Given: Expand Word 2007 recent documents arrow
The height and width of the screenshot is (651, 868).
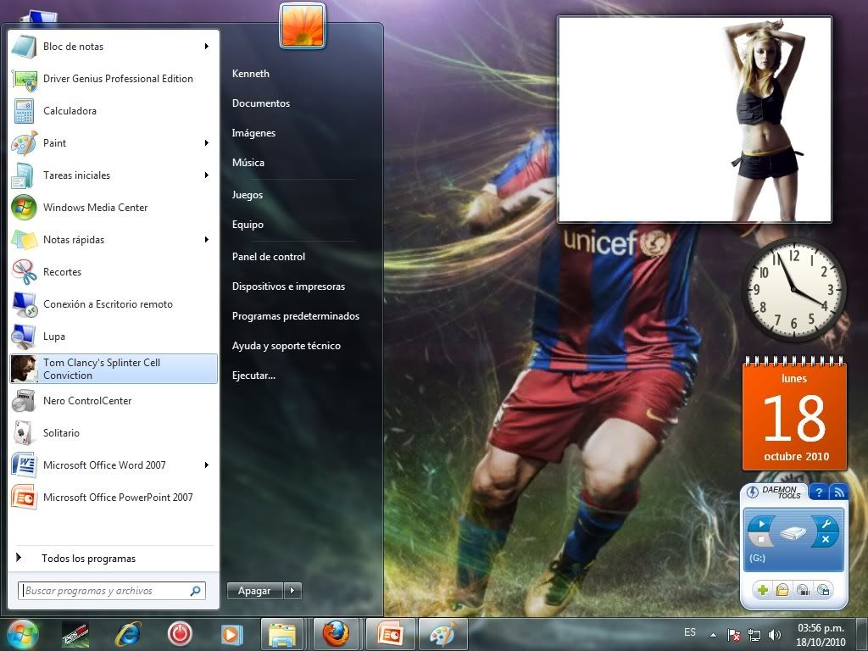Looking at the screenshot, I should tap(207, 465).
